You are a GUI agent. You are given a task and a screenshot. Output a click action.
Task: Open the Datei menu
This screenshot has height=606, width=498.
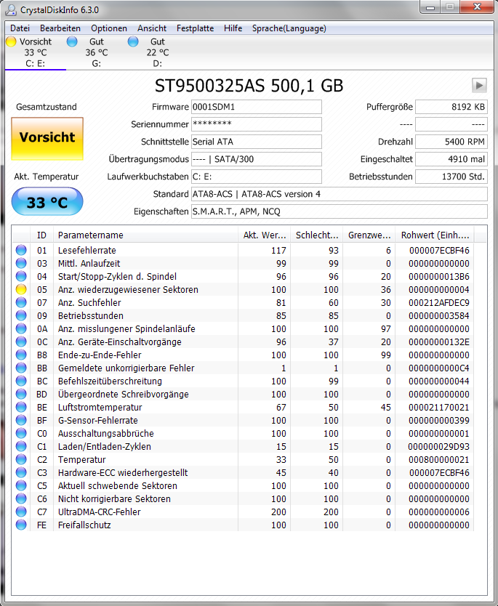[20, 28]
